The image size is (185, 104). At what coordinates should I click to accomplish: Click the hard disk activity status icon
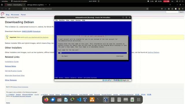click(x=103, y=80)
